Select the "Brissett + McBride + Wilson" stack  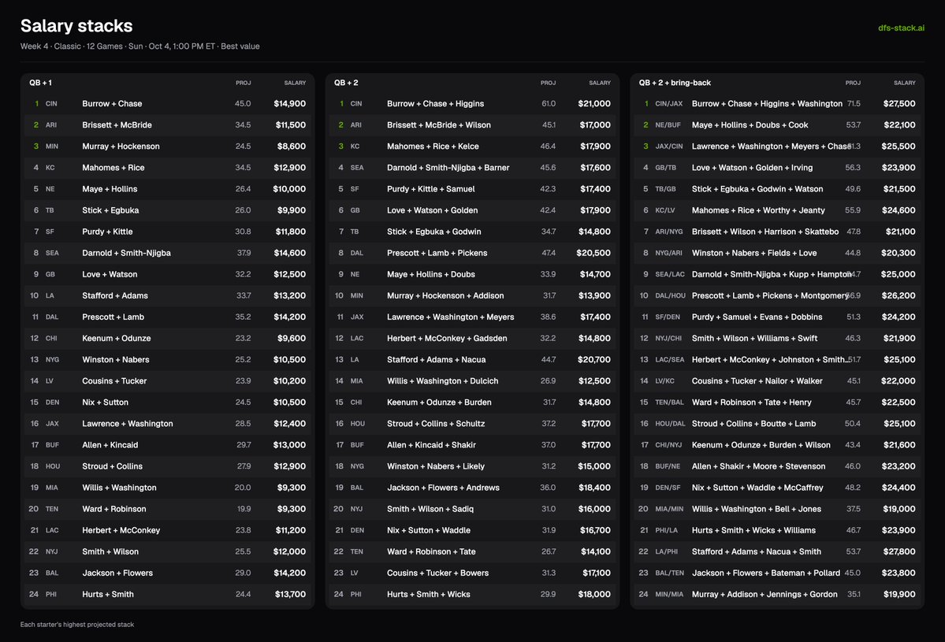(439, 124)
